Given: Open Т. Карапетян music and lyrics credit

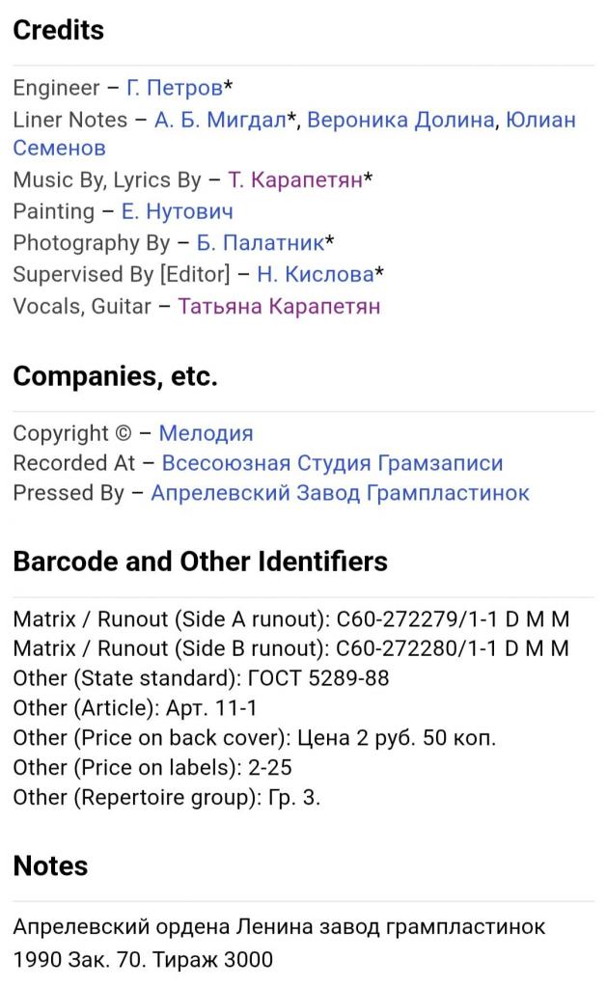Looking at the screenshot, I should click(294, 180).
